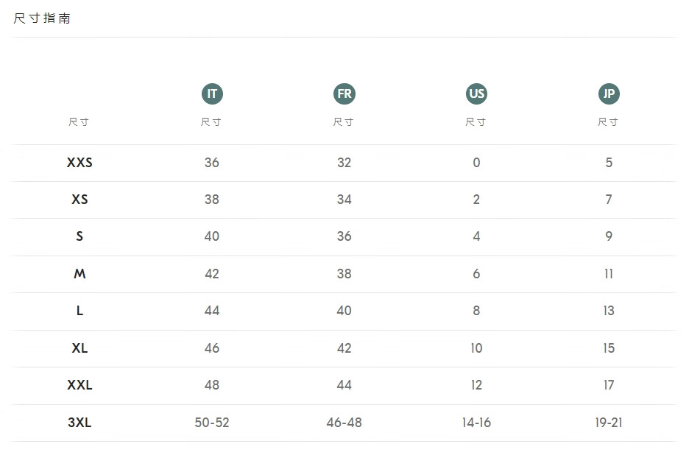This screenshot has width=689, height=458.
Task: Select the XXL size row label
Action: pos(79,385)
